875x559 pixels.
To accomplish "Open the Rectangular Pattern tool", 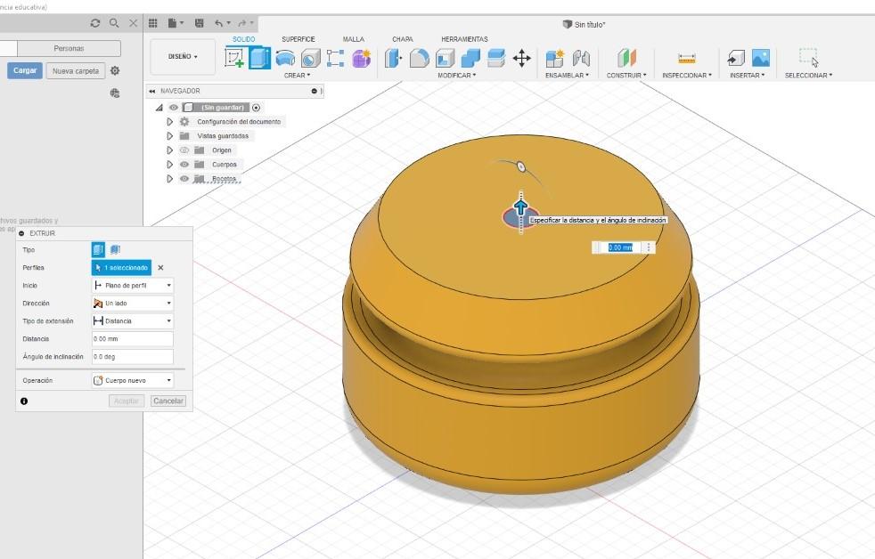I will coord(335,58).
